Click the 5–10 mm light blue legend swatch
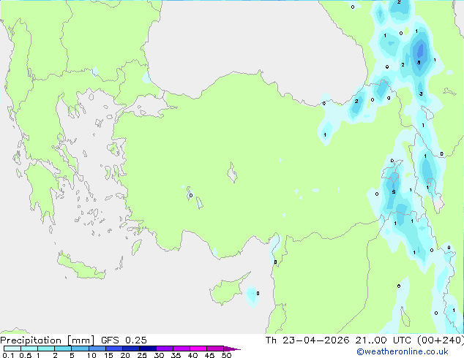The height and width of the screenshot is (358, 464). (x=80, y=349)
